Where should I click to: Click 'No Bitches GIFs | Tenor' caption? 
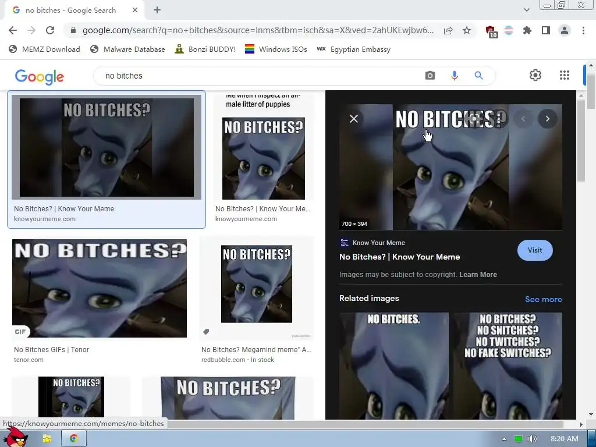coord(51,350)
